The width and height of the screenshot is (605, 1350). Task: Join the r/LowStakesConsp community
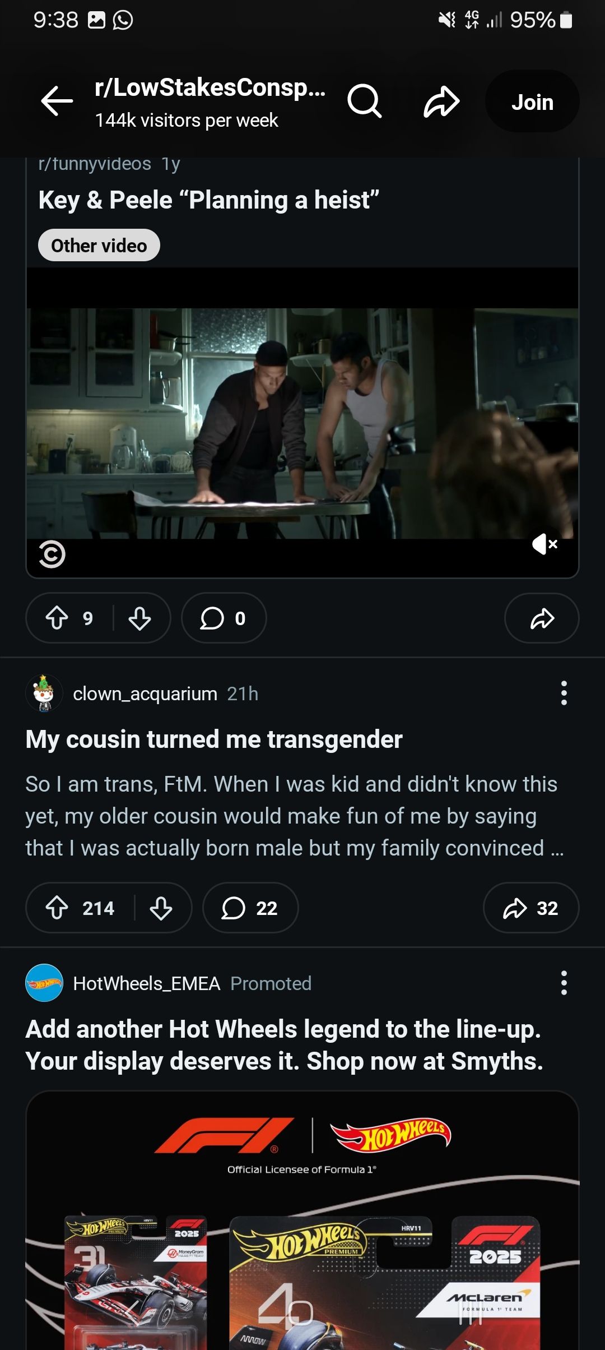pos(532,101)
